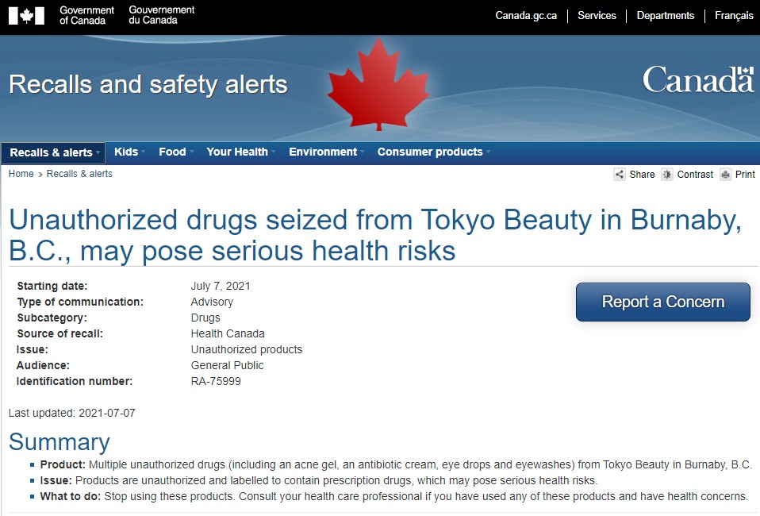The width and height of the screenshot is (760, 516).
Task: Visit the Canada.gc.ca link
Action: click(x=526, y=16)
